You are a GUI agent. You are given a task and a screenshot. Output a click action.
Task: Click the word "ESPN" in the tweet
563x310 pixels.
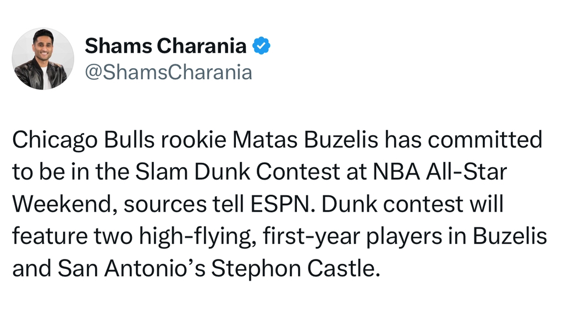(287, 204)
